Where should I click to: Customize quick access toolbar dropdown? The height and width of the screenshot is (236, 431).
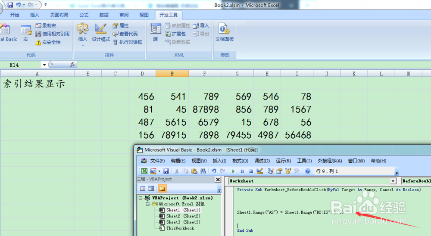pyautogui.click(x=45, y=5)
